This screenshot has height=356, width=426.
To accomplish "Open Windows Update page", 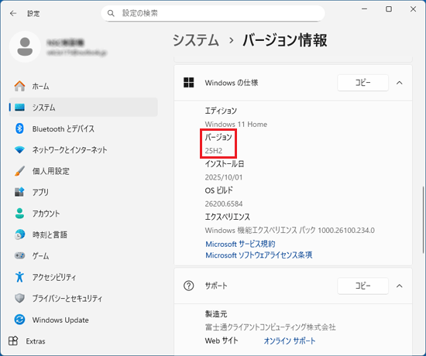I will tap(84, 320).
